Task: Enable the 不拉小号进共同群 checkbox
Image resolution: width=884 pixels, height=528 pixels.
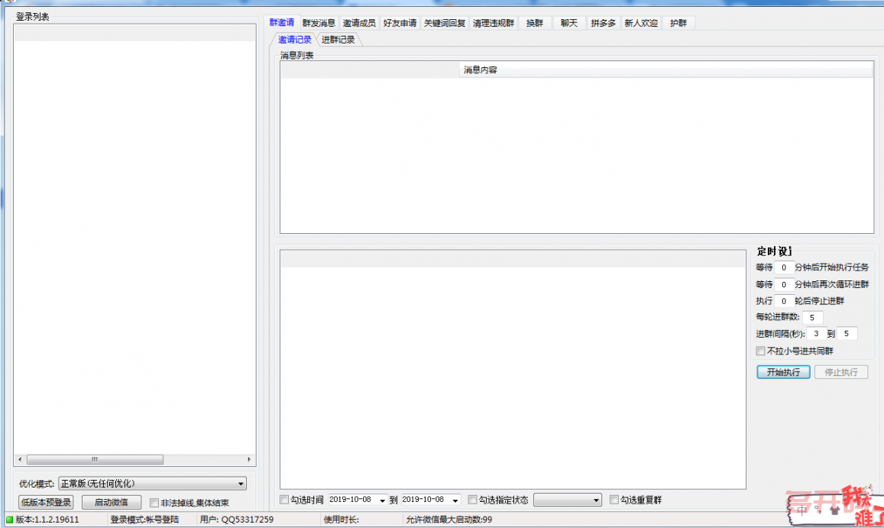Action: coord(760,351)
